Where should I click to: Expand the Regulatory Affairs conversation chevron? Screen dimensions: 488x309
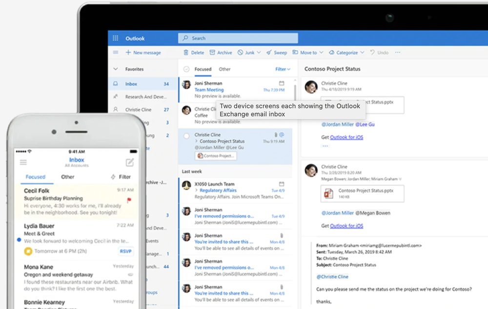[196, 190]
